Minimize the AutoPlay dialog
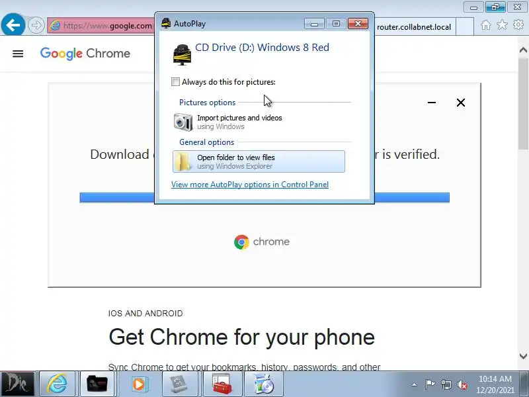Screen dimensions: 529x397 pos(314,24)
